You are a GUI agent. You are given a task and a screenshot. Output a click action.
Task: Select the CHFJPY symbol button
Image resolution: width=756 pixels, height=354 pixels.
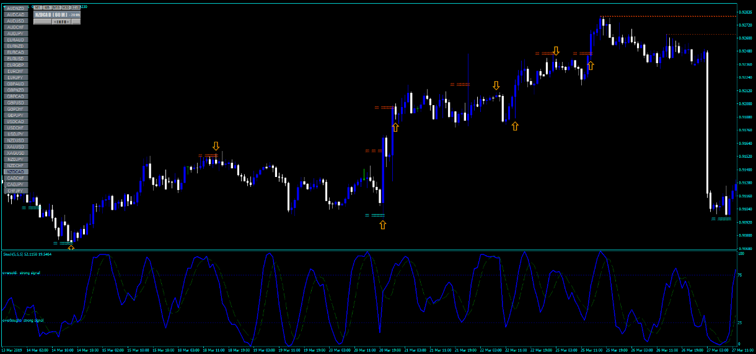(15, 191)
